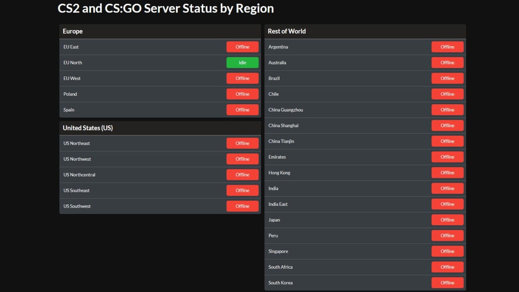The image size is (519, 292).
Task: Click the Japan region name
Action: [x=274, y=220]
